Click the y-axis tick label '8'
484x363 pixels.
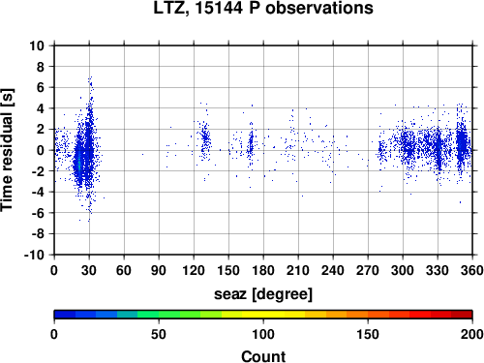(x=41, y=67)
